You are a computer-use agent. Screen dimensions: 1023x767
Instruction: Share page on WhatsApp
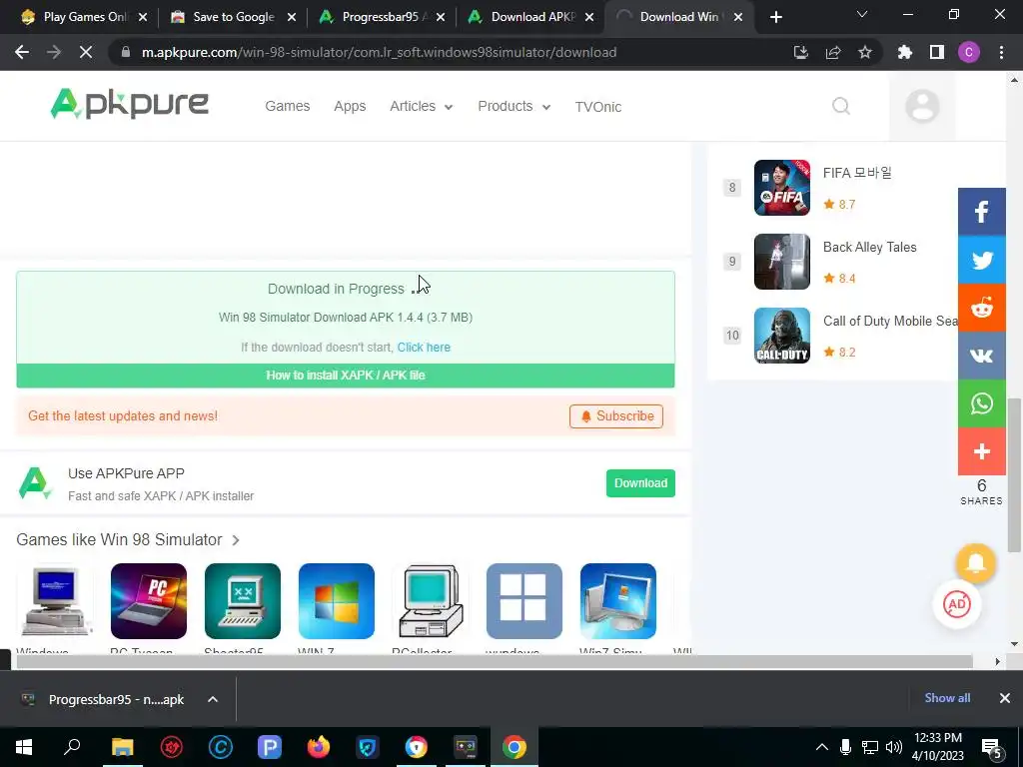coord(981,403)
